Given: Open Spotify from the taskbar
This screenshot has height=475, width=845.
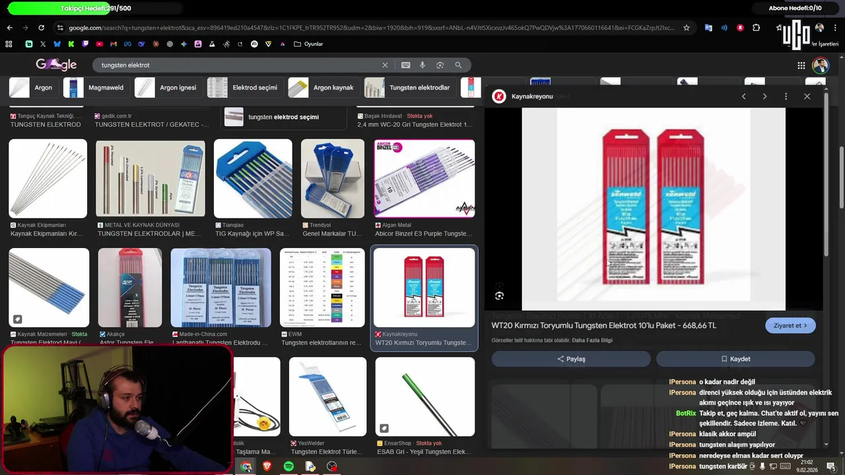Looking at the screenshot, I should [x=288, y=466].
